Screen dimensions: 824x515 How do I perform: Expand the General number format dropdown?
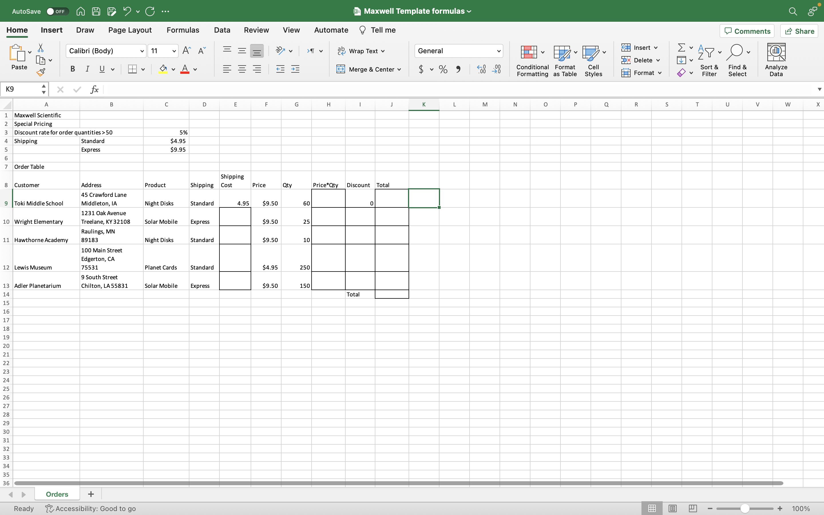coord(498,51)
